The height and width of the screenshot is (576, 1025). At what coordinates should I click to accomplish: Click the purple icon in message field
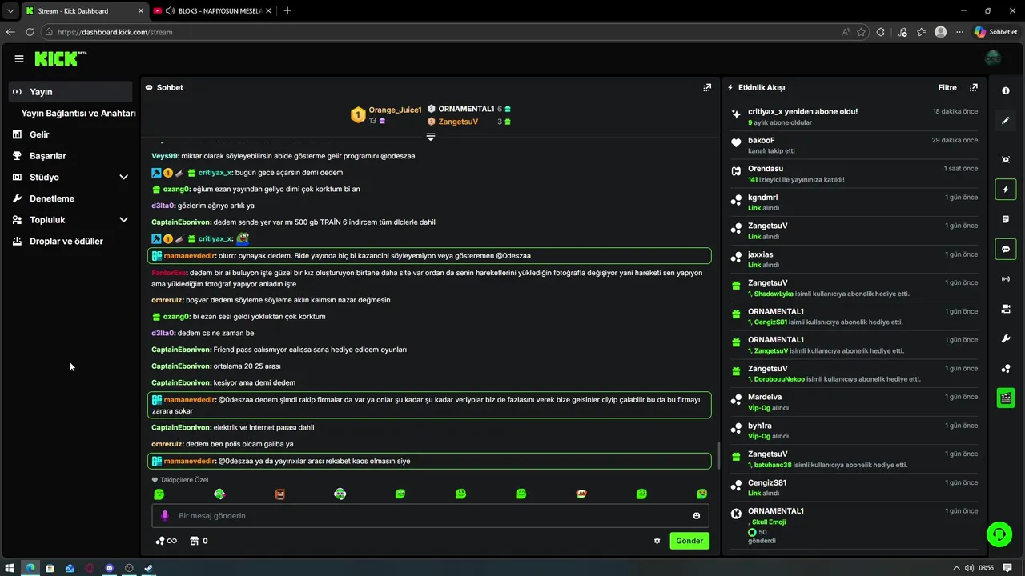pos(165,516)
